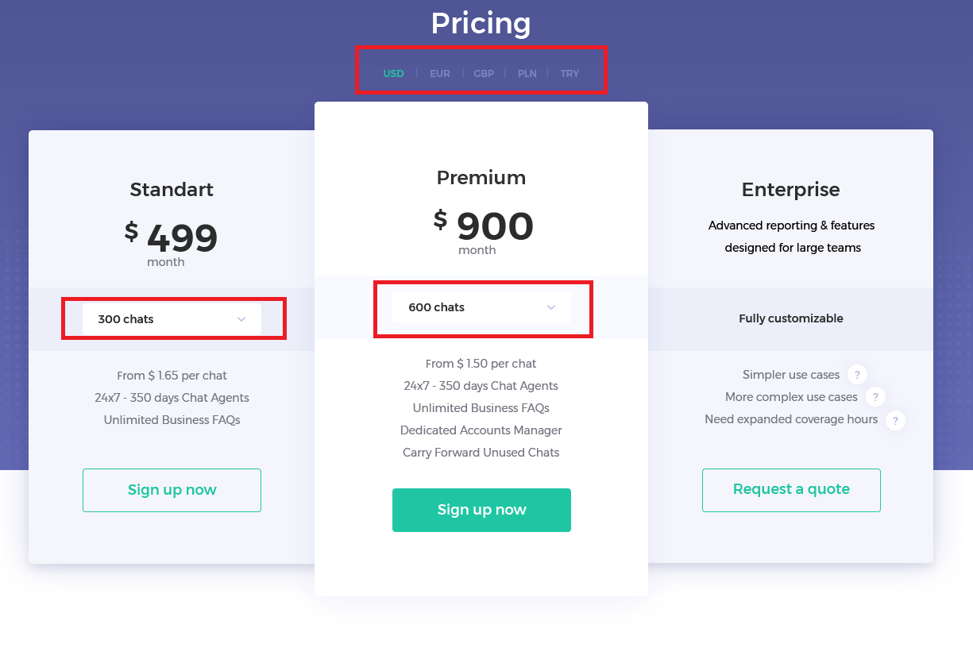Switch pricing currency to GBP
The image size is (973, 671).
pyautogui.click(x=484, y=74)
